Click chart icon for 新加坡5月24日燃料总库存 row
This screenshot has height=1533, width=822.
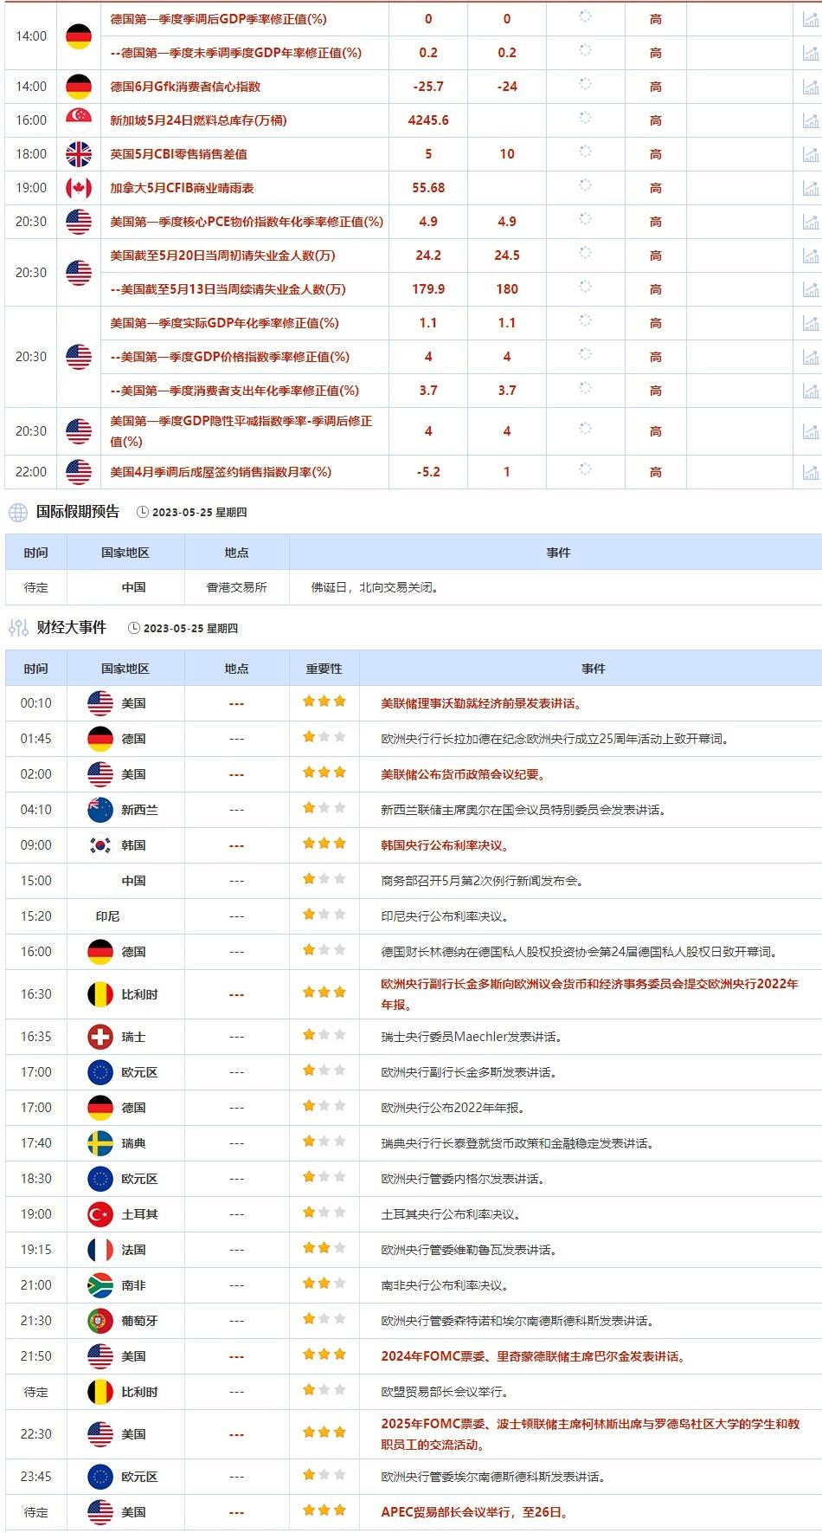click(810, 120)
